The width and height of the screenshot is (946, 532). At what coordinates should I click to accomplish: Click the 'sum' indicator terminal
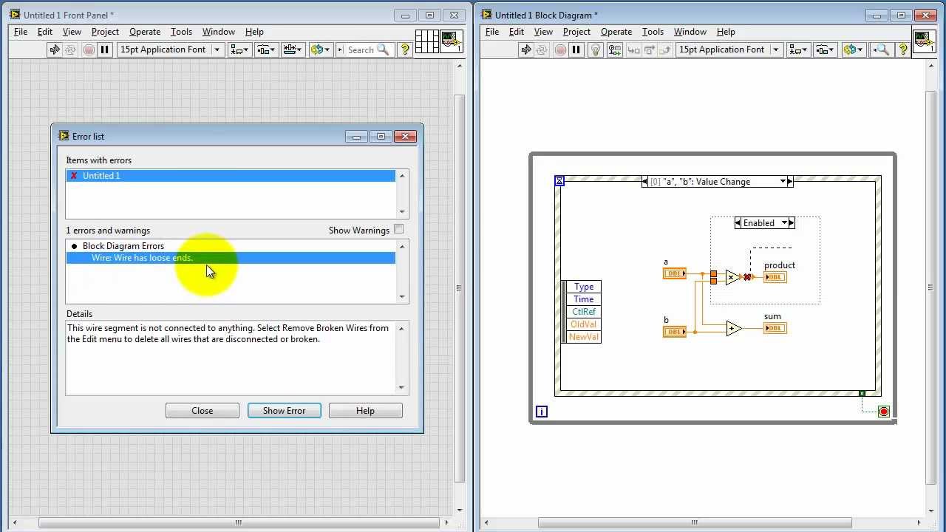tap(775, 328)
